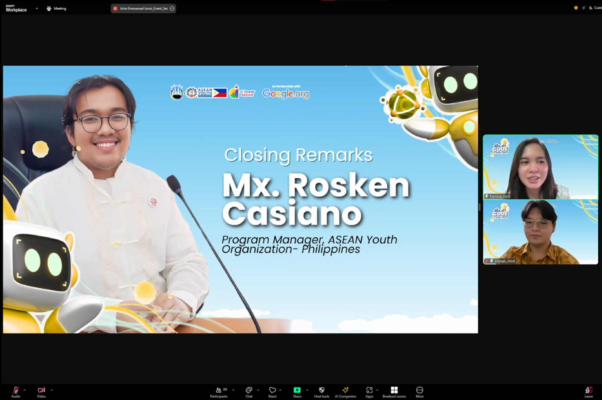Open the Apps icon
This screenshot has width=602, height=400.
(369, 390)
